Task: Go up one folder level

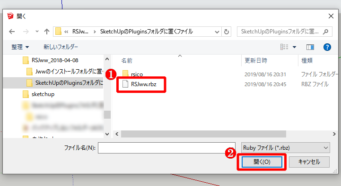Action: pyautogui.click(x=47, y=32)
